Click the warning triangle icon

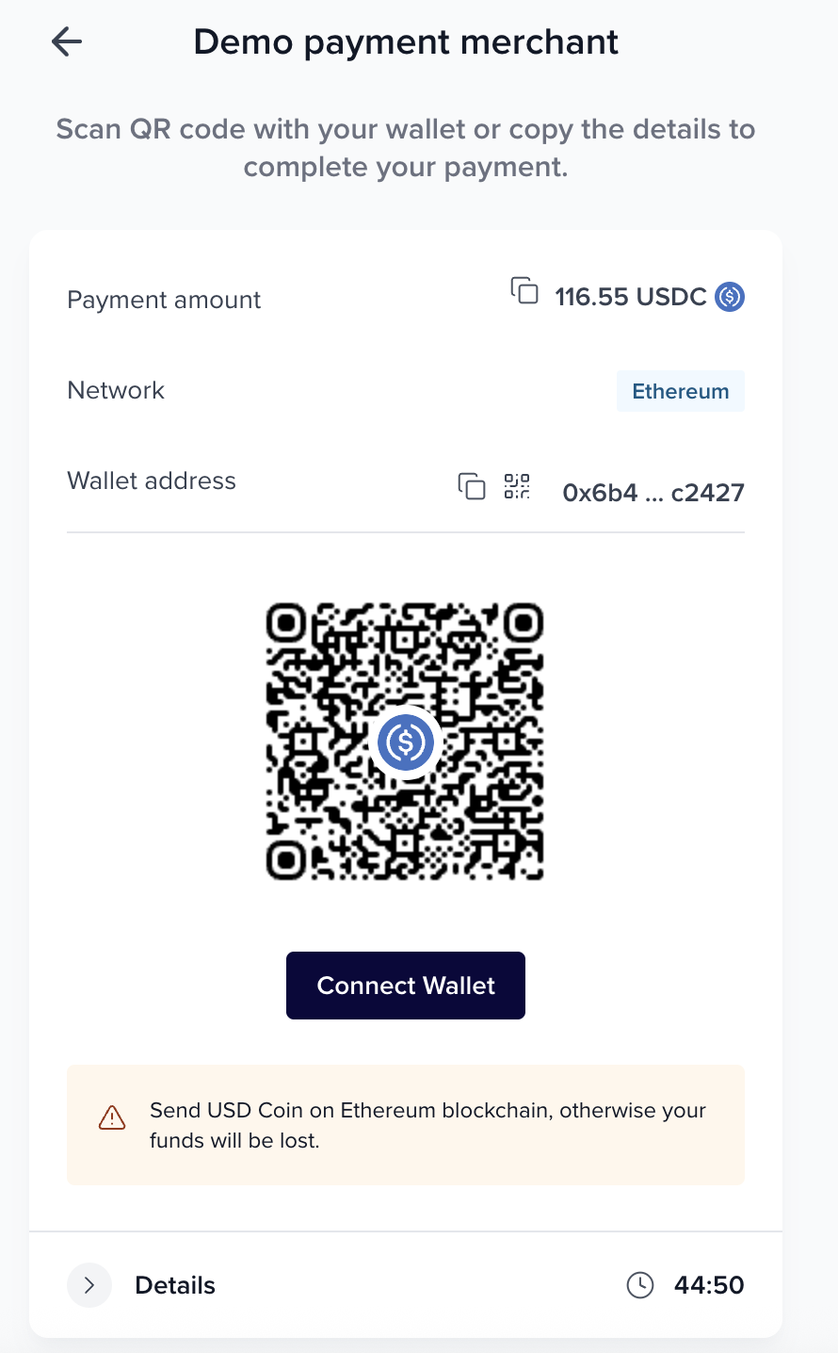(112, 1117)
